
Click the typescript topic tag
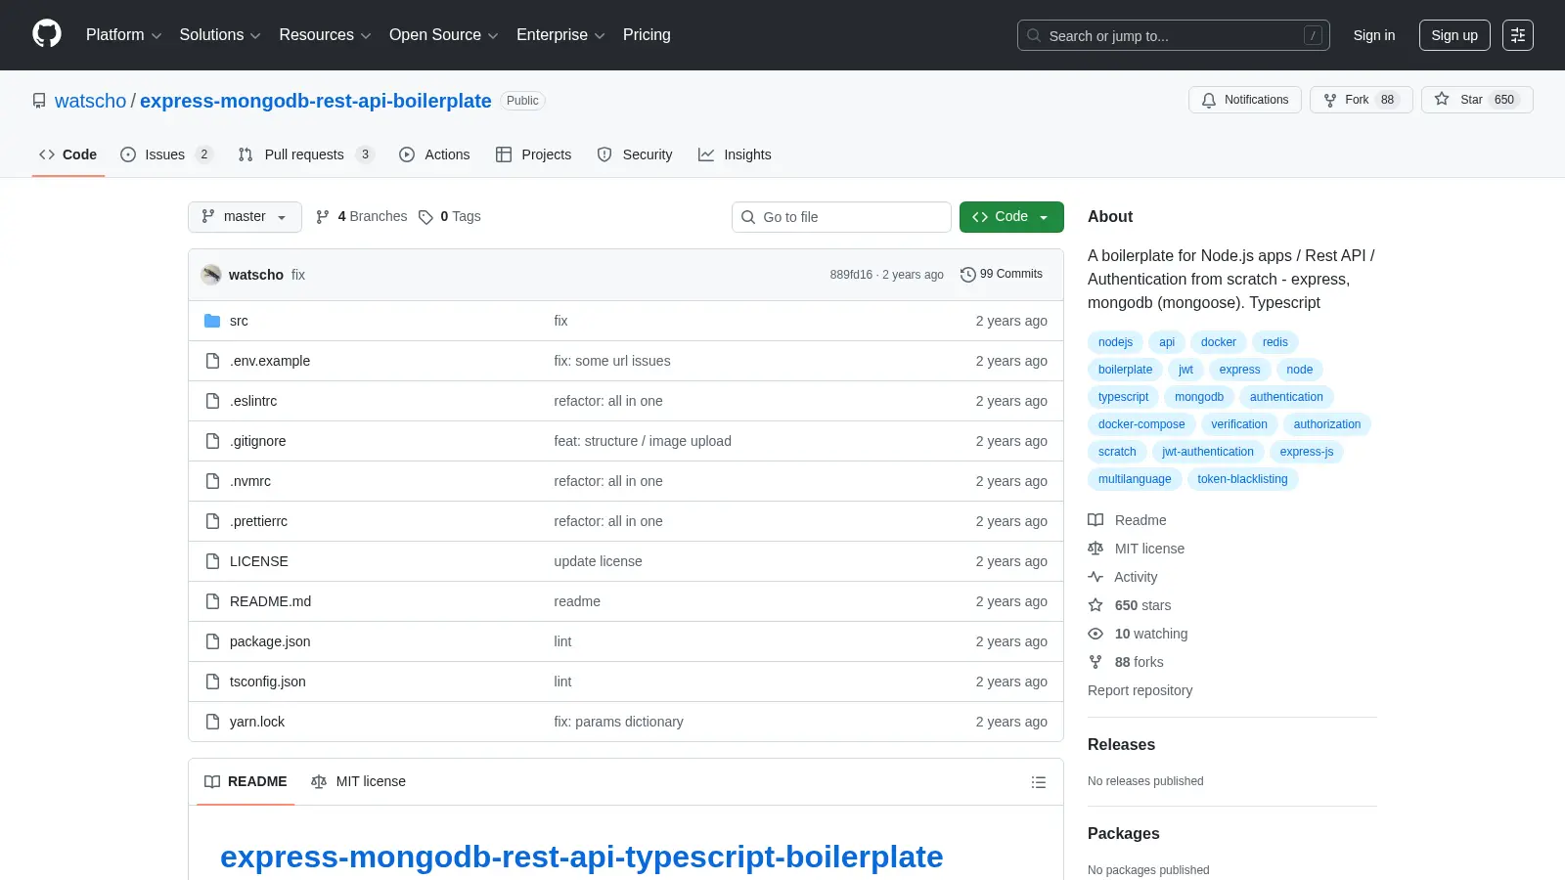[1123, 397]
